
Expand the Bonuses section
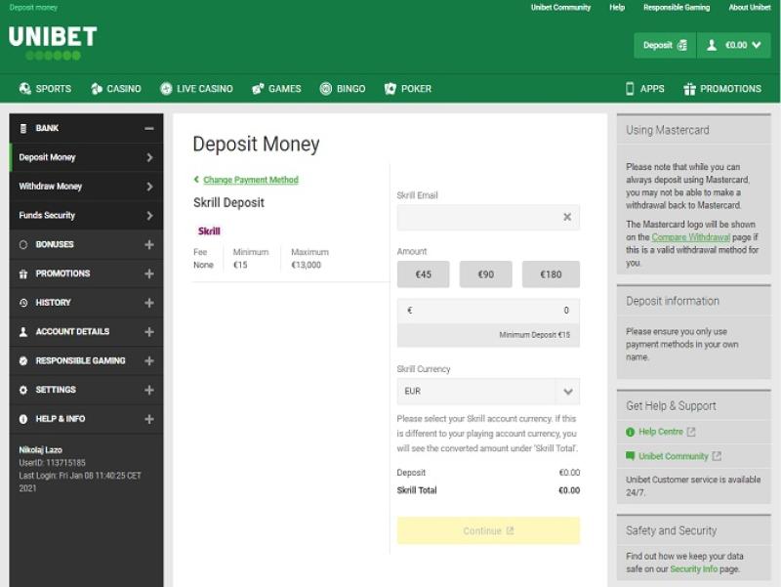pos(149,244)
